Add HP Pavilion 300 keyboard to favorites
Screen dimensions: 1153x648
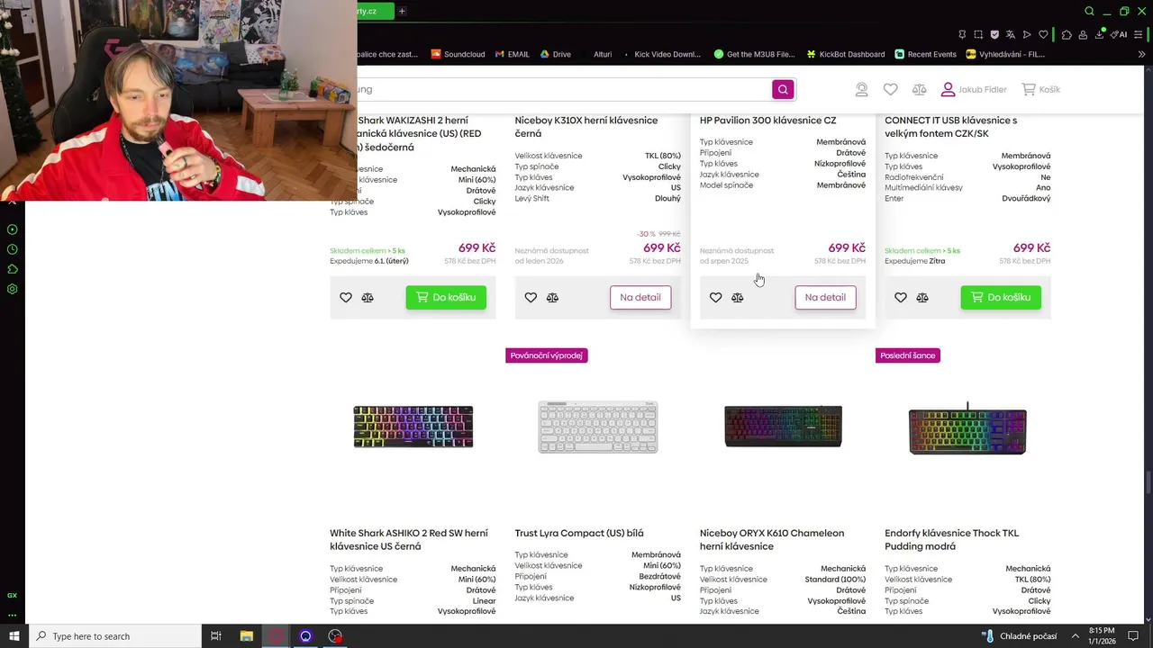[x=715, y=297]
